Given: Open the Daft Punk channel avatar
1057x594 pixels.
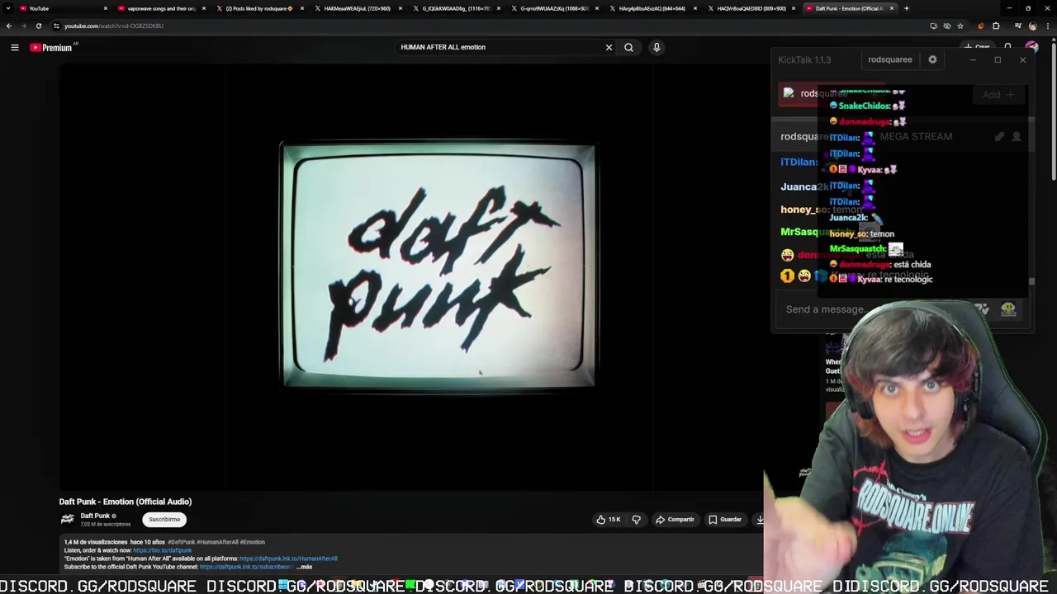Looking at the screenshot, I should coord(68,519).
